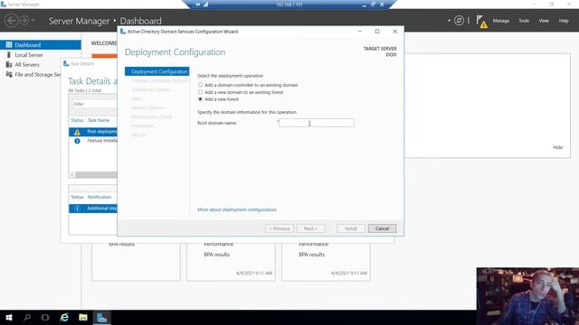Viewport: 579px width, 325px height.
Task: Open the Help menu
Action: point(564,21)
